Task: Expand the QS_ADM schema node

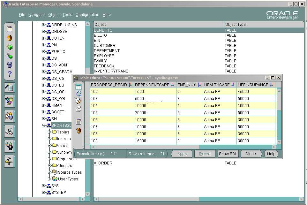Action: [x=44, y=65]
